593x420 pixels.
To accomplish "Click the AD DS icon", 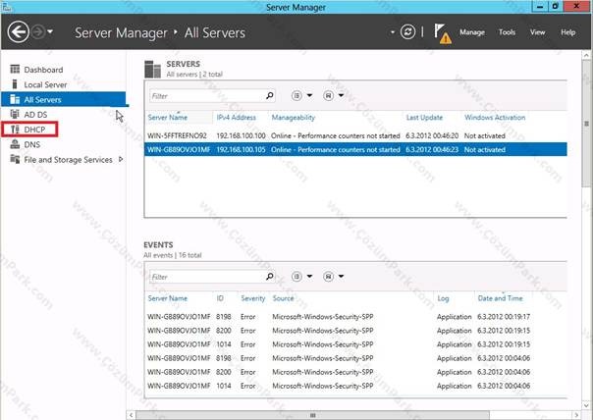I will tap(15, 114).
